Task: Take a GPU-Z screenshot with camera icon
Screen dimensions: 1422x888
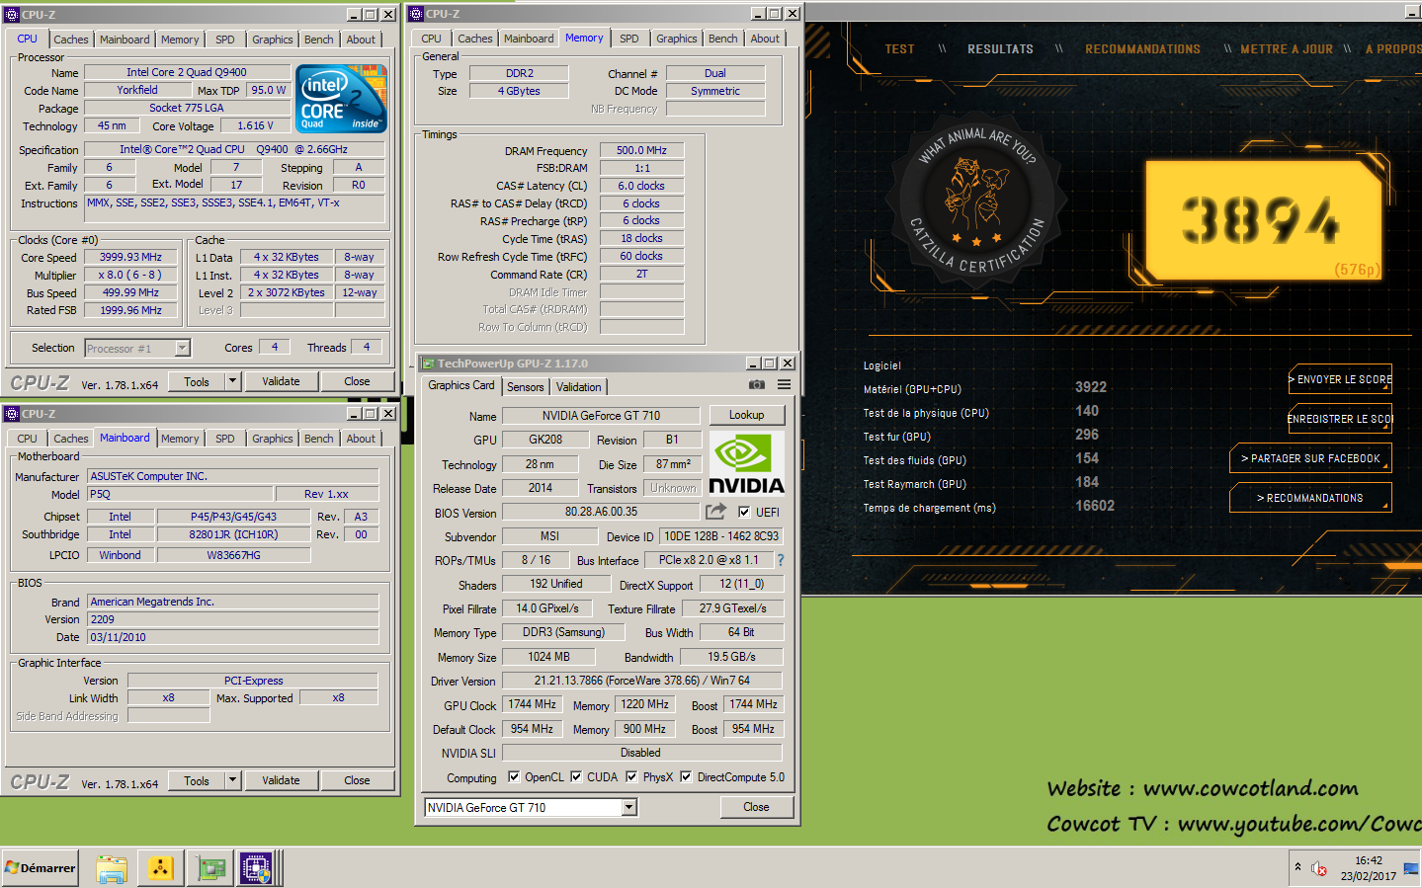Action: click(x=756, y=385)
